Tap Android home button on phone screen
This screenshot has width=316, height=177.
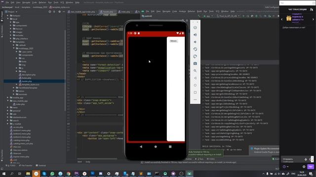(156, 147)
